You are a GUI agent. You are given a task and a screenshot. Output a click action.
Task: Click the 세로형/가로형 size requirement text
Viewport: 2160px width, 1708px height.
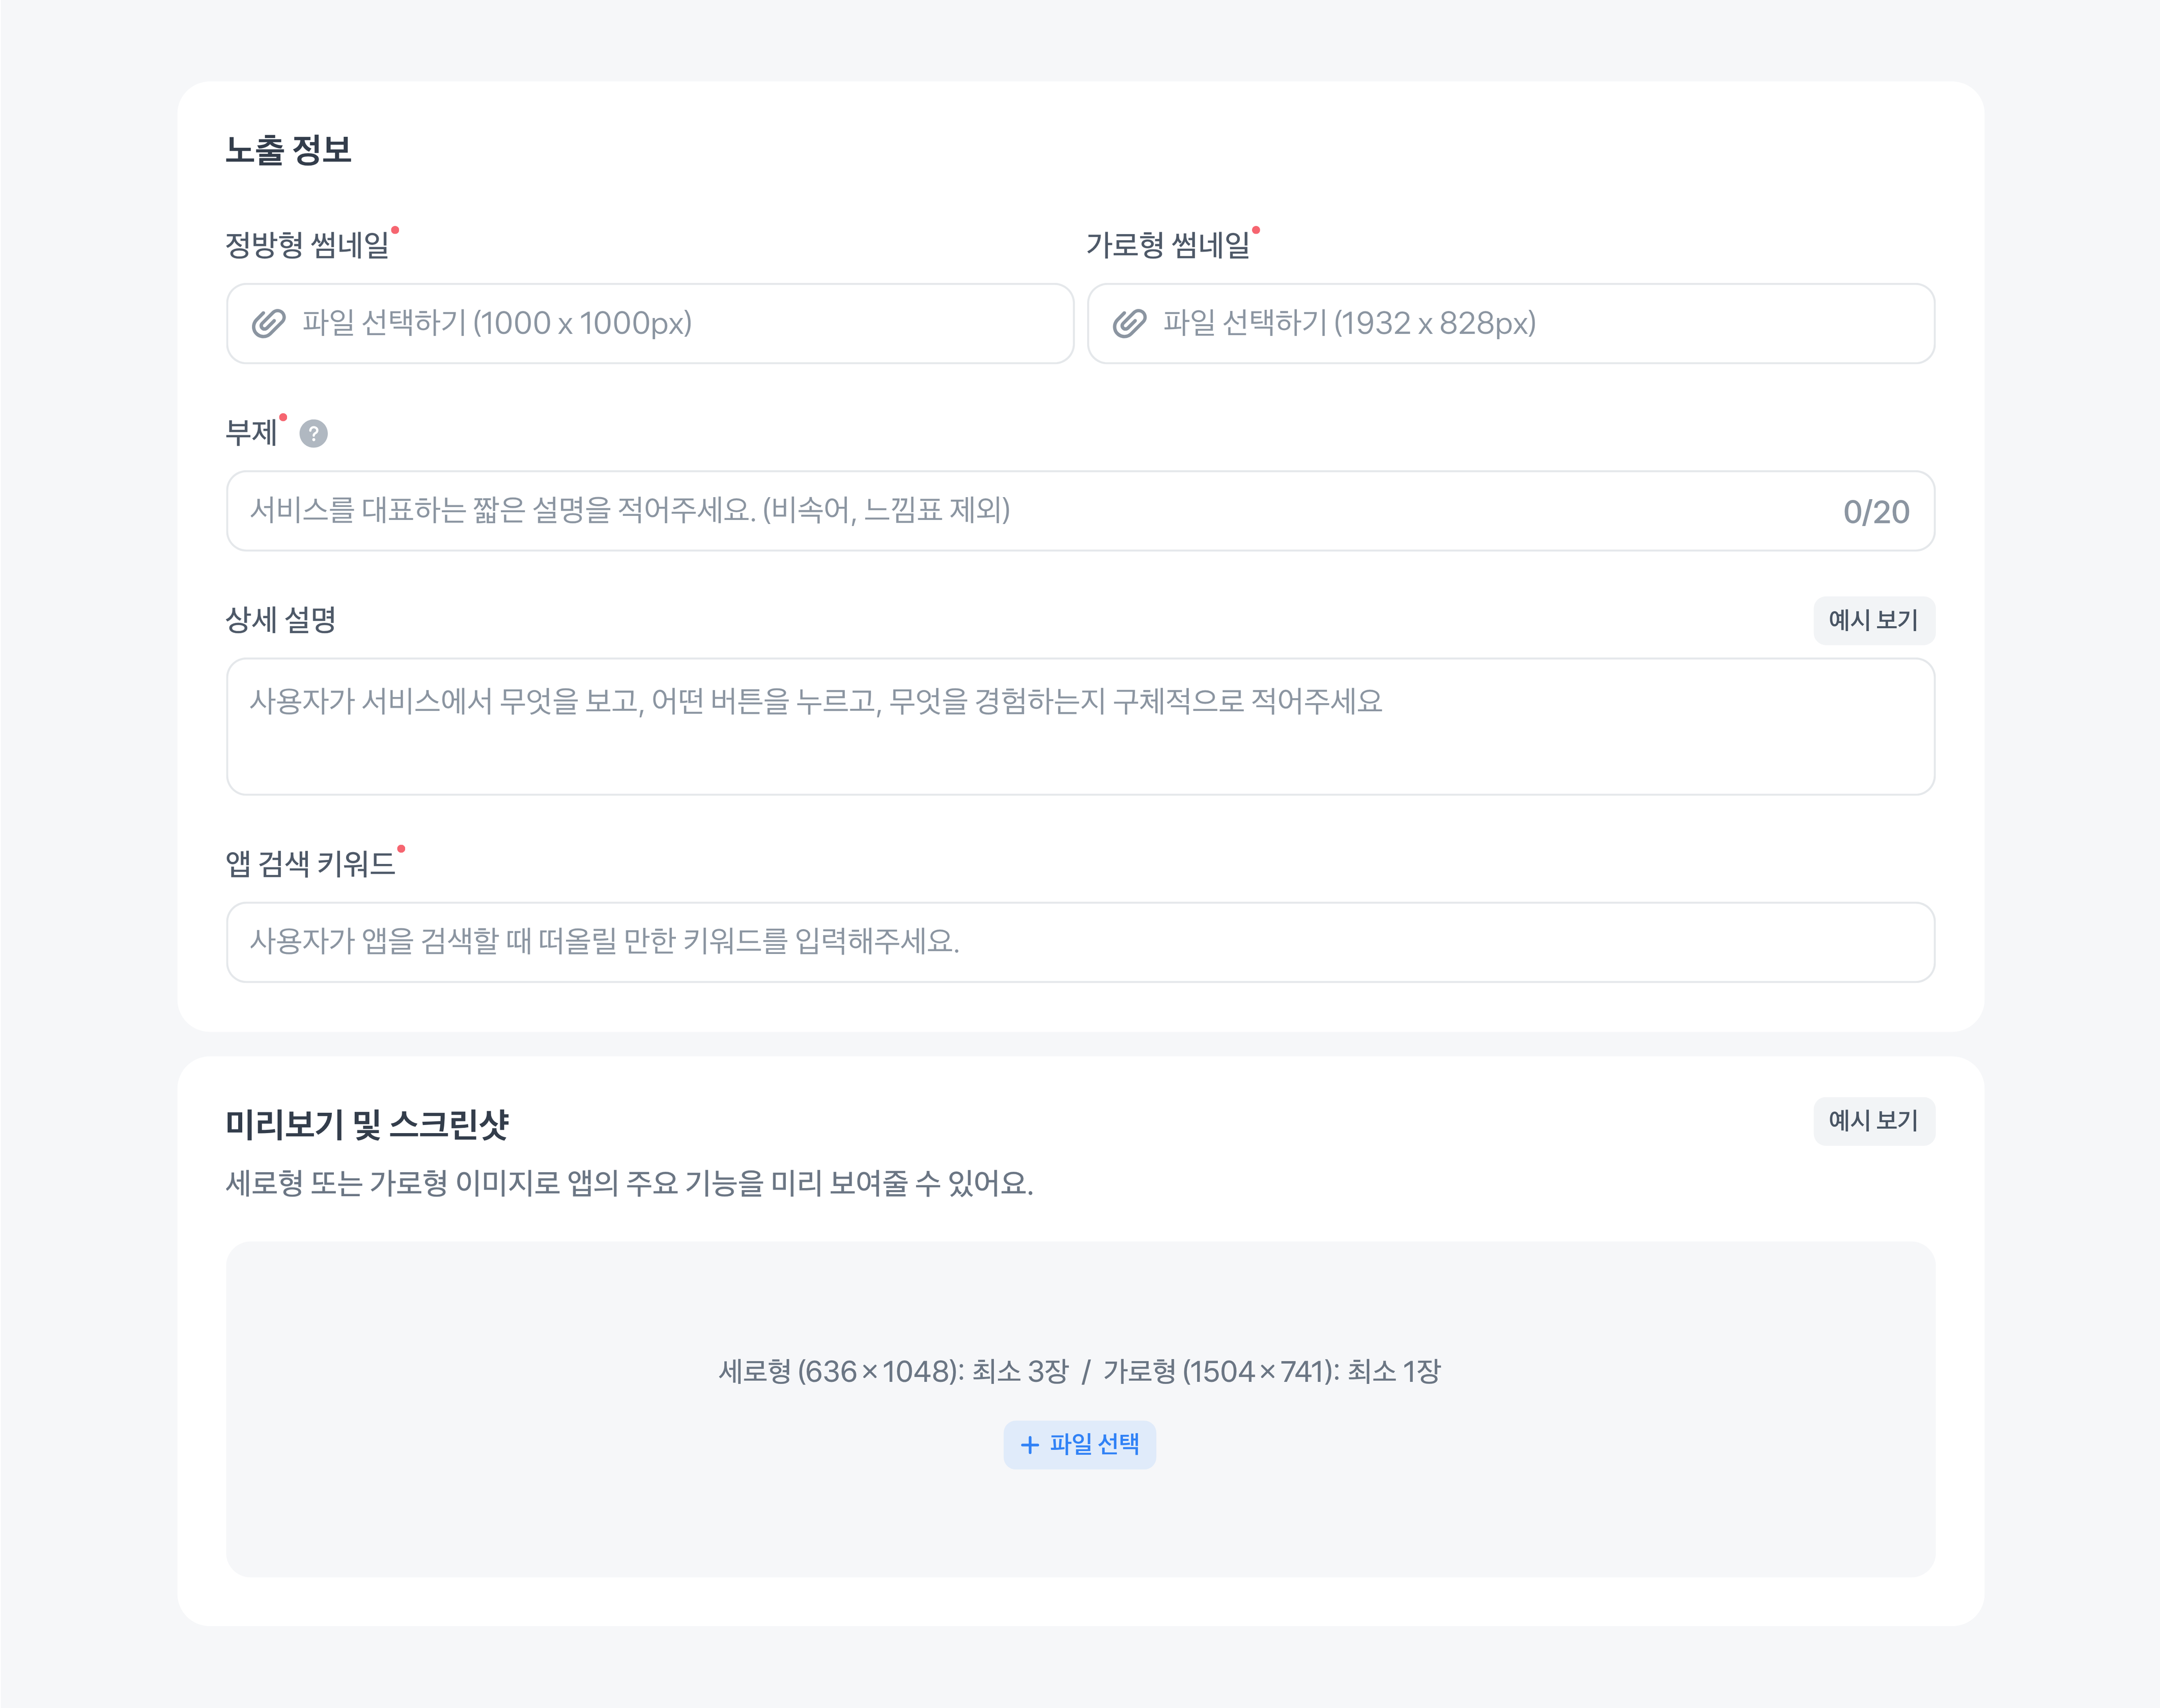(1079, 1371)
